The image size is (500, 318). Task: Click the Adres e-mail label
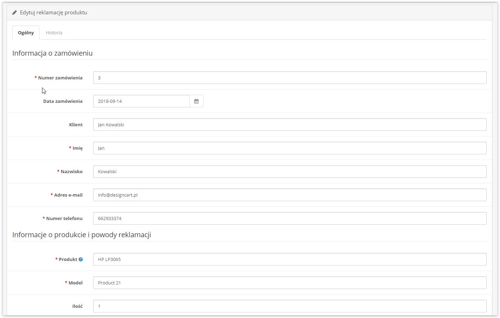pos(68,195)
